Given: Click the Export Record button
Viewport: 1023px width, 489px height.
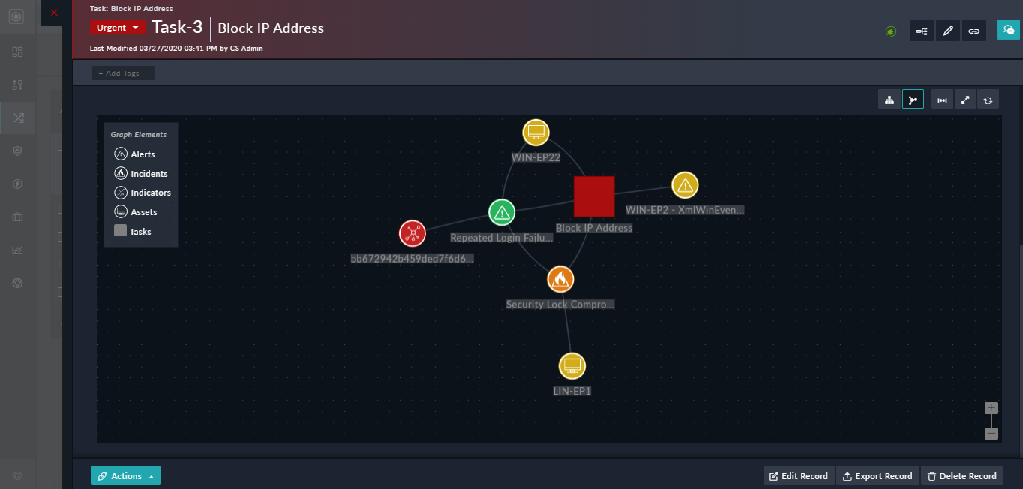Looking at the screenshot, I should (877, 475).
